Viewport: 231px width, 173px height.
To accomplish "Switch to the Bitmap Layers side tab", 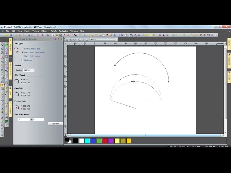I will [x=10, y=71].
